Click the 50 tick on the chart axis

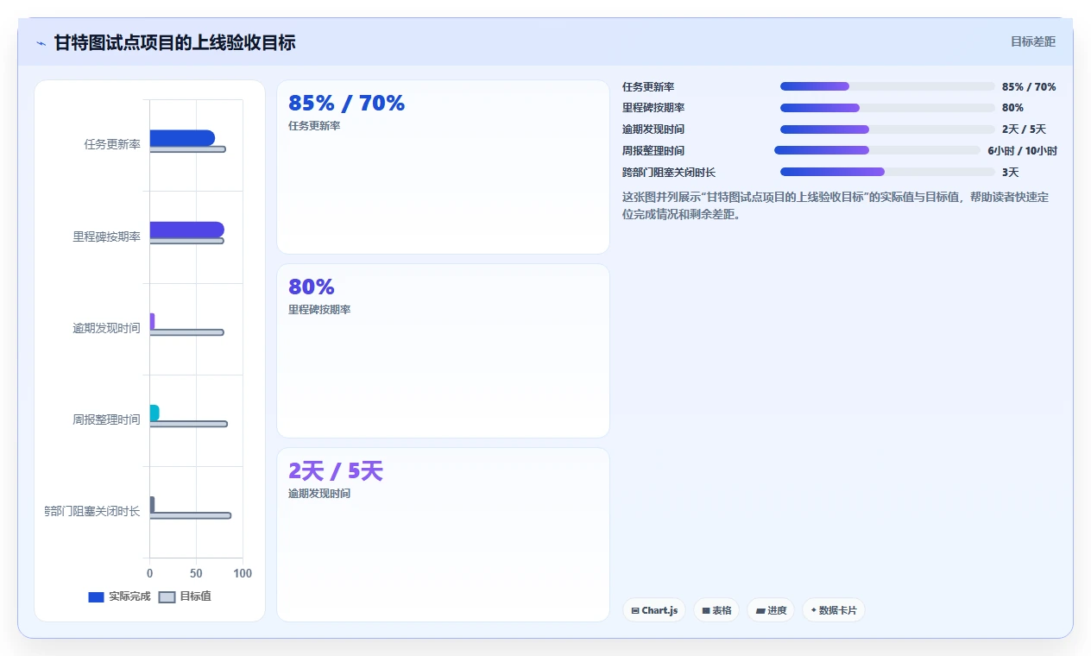tap(196, 574)
